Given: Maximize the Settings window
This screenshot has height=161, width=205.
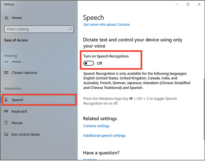Looking at the screenshot, I should [x=188, y=4].
